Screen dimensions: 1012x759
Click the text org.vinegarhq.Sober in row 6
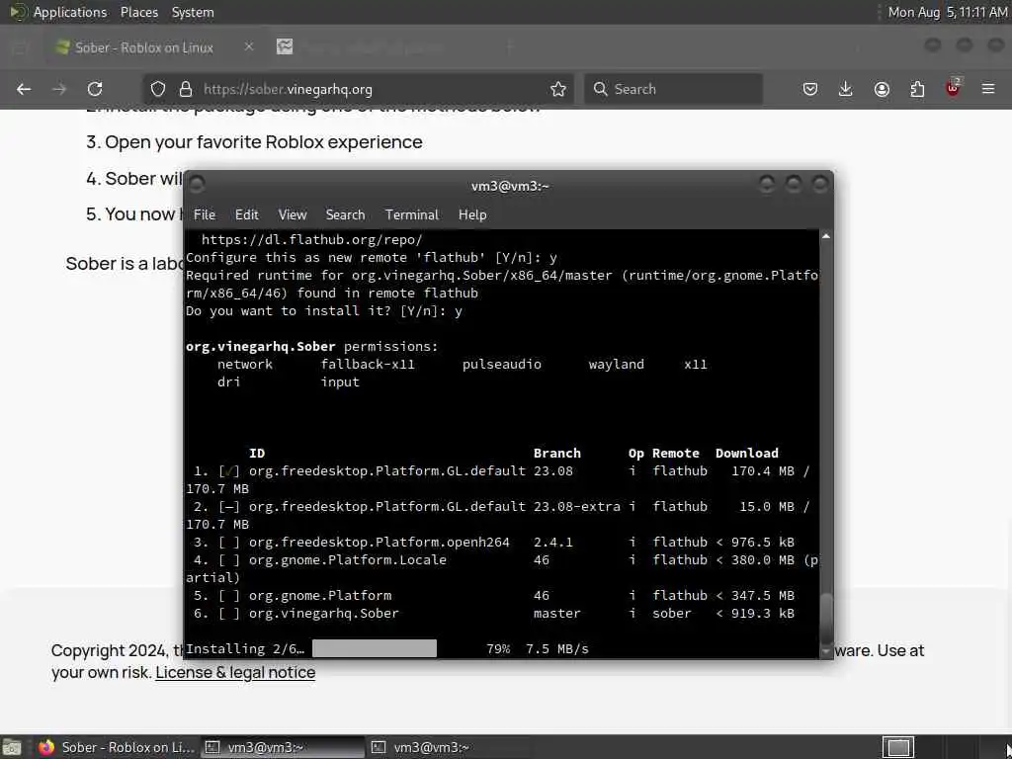pyautogui.click(x=324, y=613)
